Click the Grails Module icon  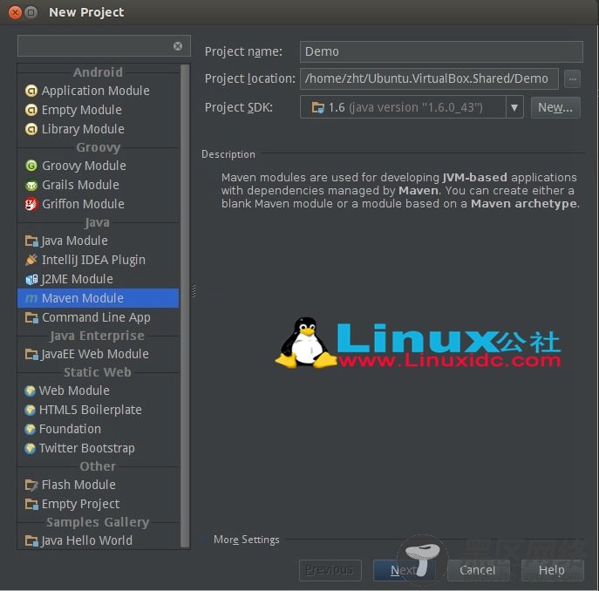(x=31, y=185)
